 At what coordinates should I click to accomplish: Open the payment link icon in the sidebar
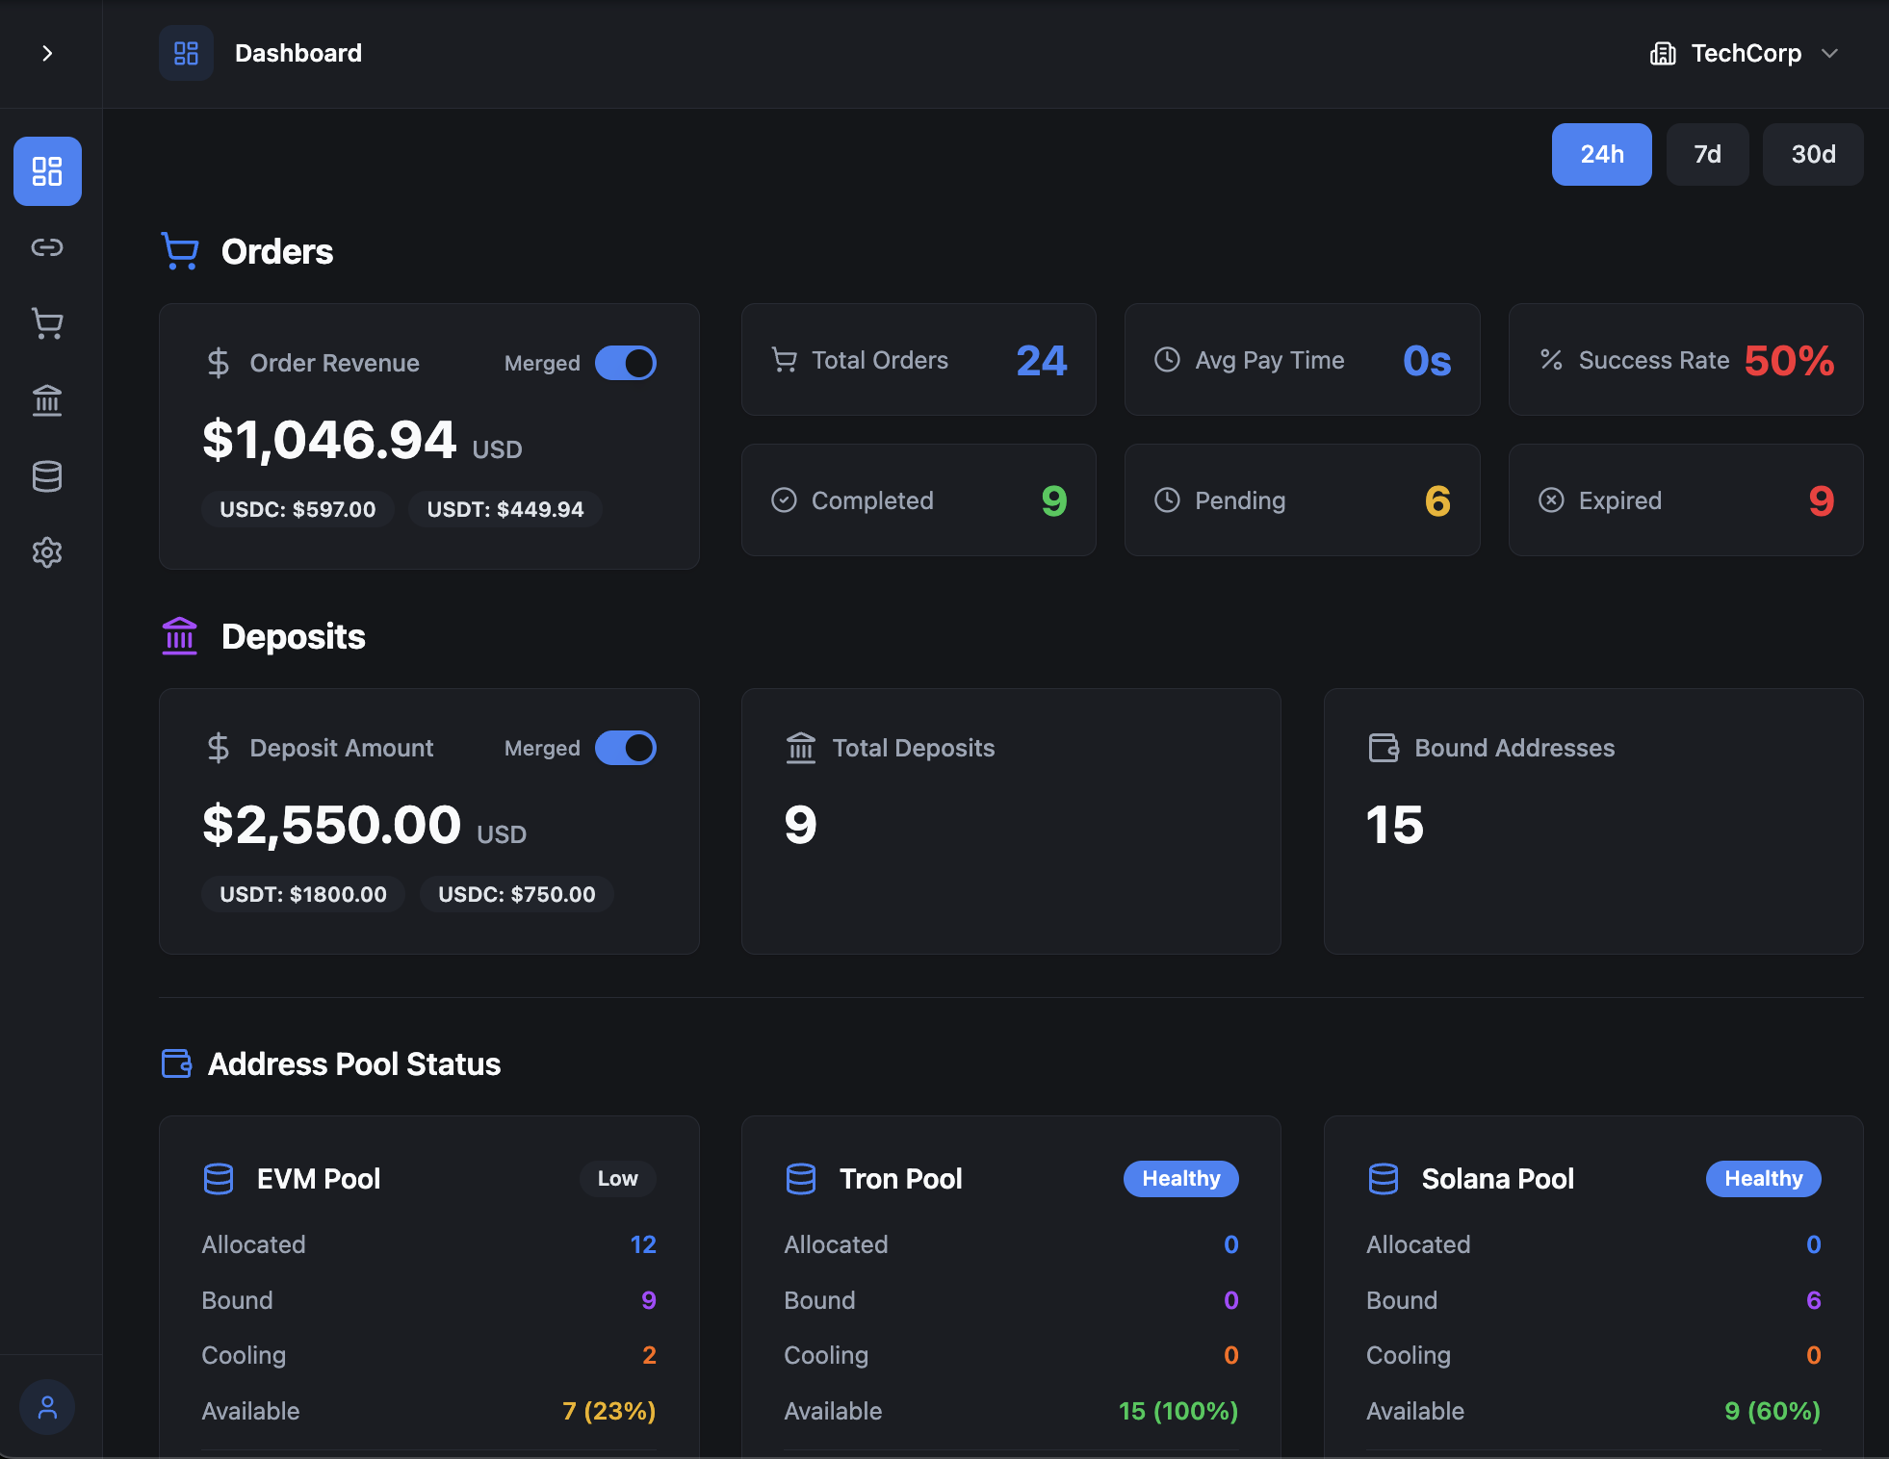(45, 247)
